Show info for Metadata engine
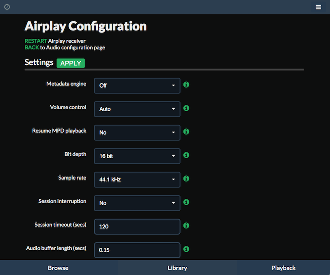Screen dimensions: 330x275 [186, 85]
